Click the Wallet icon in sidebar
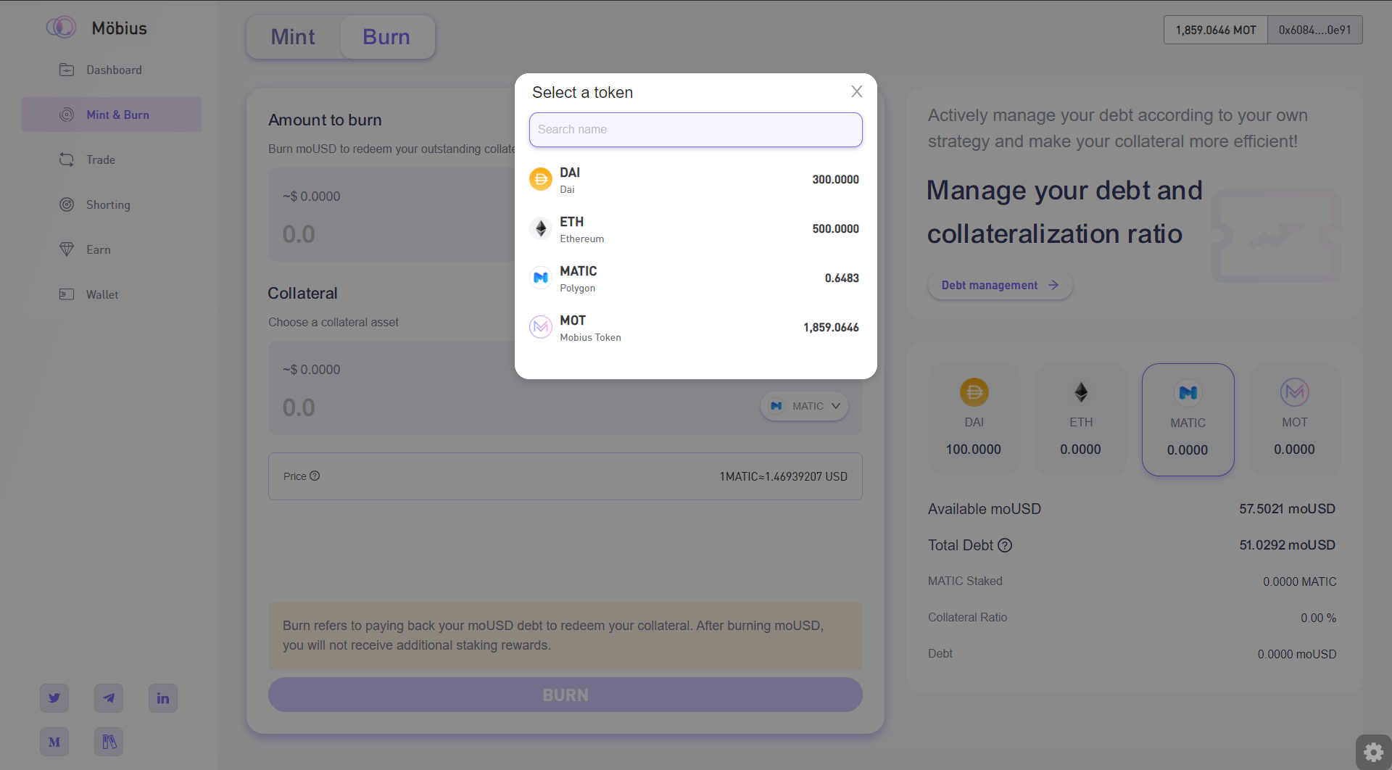This screenshot has height=770, width=1392. pyautogui.click(x=67, y=294)
